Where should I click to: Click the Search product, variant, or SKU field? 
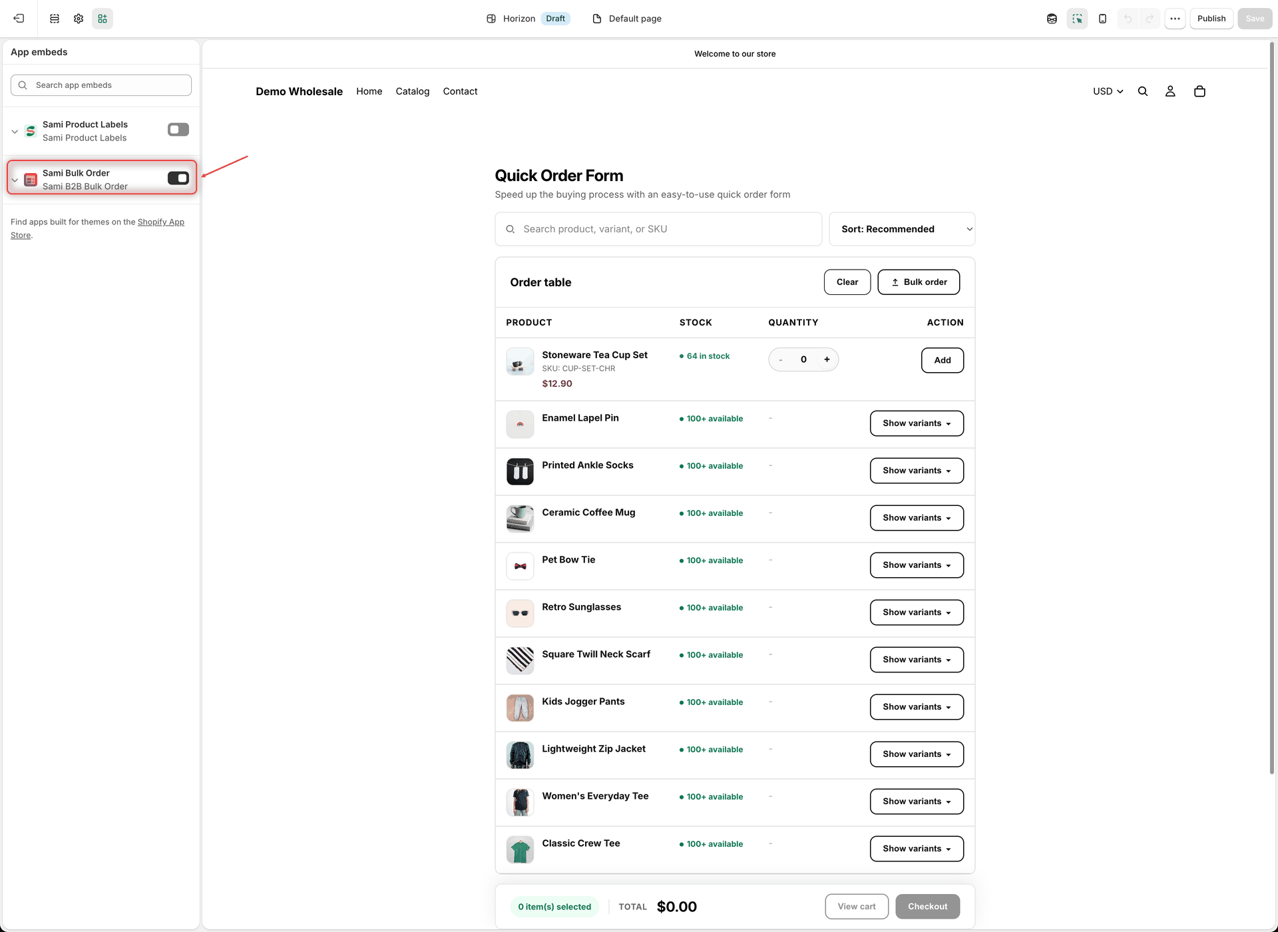(x=658, y=229)
